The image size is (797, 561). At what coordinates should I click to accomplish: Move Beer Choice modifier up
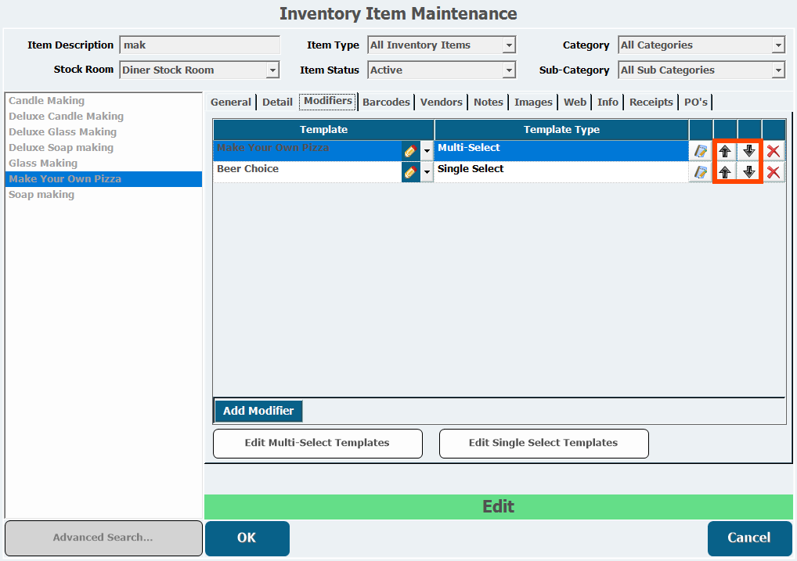[725, 172]
